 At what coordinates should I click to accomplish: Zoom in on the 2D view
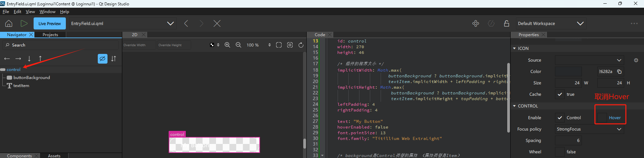[x=227, y=45]
